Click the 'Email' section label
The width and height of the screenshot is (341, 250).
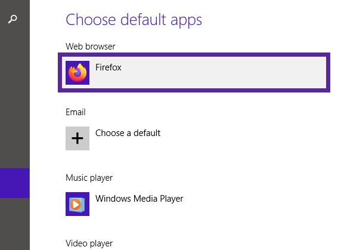(x=76, y=112)
